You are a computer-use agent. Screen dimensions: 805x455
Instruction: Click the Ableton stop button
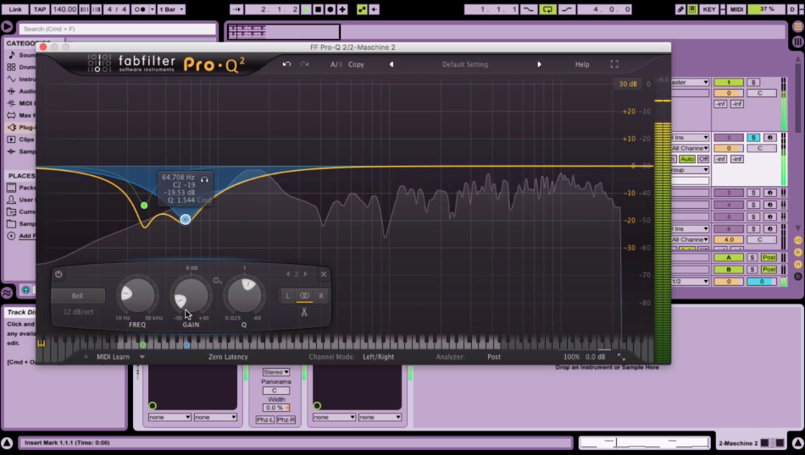(318, 9)
